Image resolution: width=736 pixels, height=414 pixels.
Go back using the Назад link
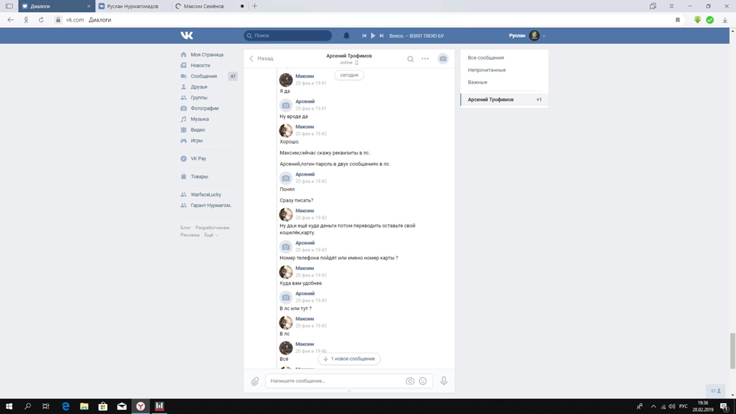coord(261,59)
